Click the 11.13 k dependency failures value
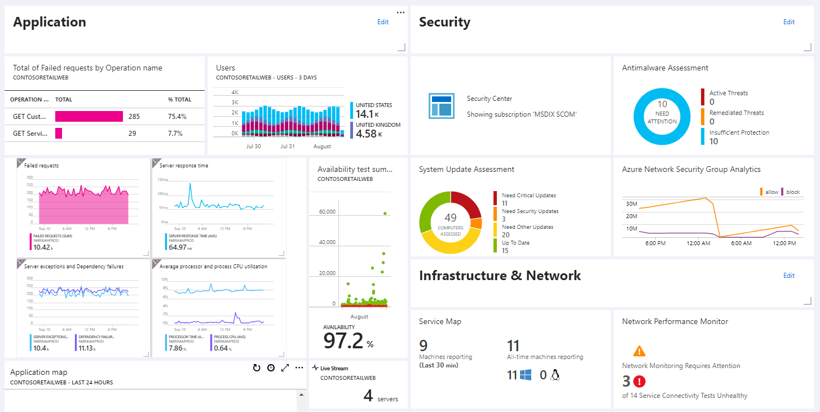 [x=90, y=348]
